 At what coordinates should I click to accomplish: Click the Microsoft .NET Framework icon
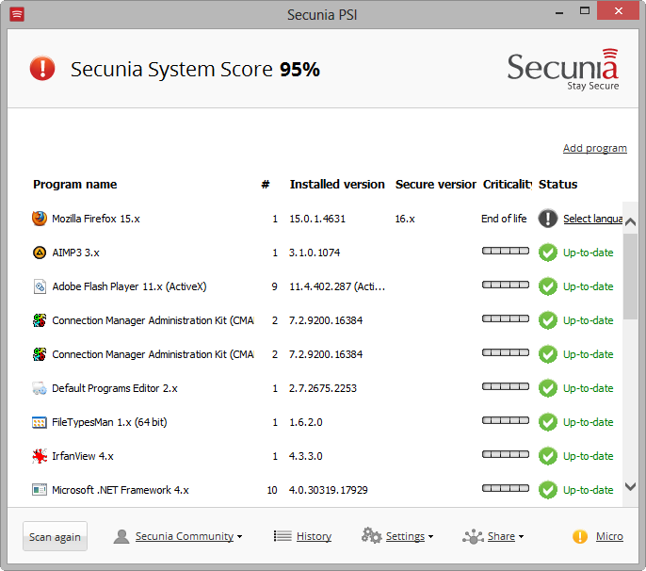40,490
